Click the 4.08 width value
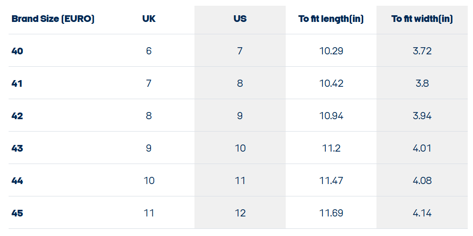The height and width of the screenshot is (236, 473). click(422, 181)
